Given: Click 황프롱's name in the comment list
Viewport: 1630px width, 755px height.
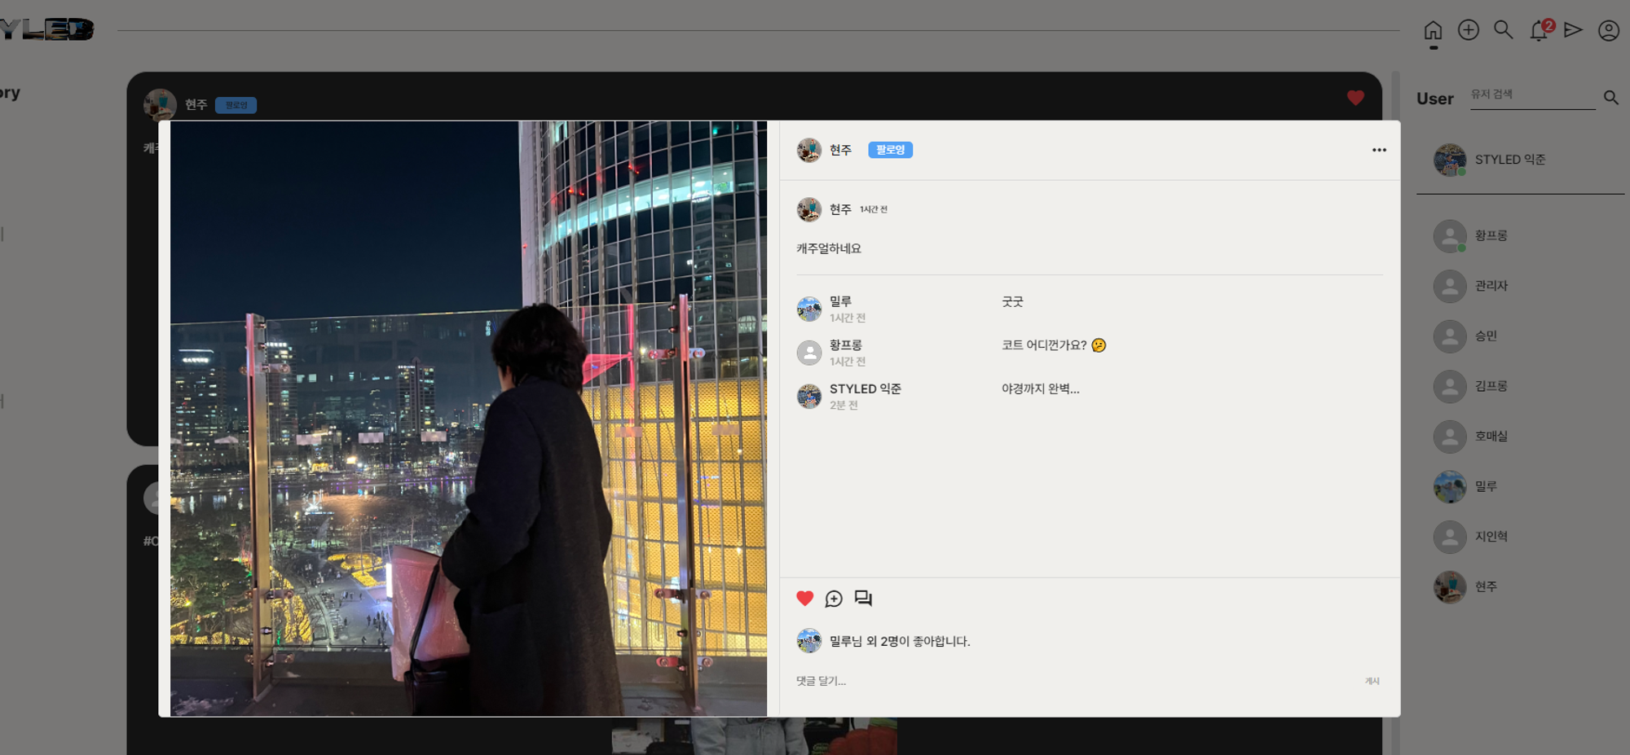Looking at the screenshot, I should coord(845,345).
